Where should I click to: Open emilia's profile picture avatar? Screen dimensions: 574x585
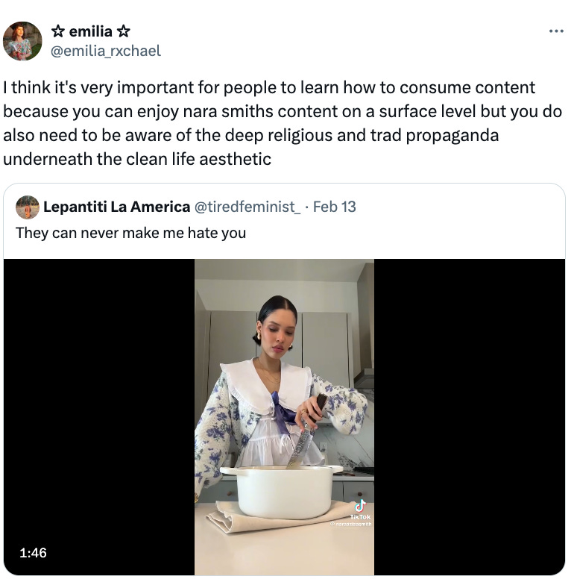click(x=22, y=41)
